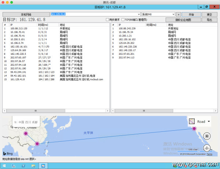Viewport: 220px width, 169px height.
Task: Select row with IP 59.43.244.141
Action: coord(56,72)
